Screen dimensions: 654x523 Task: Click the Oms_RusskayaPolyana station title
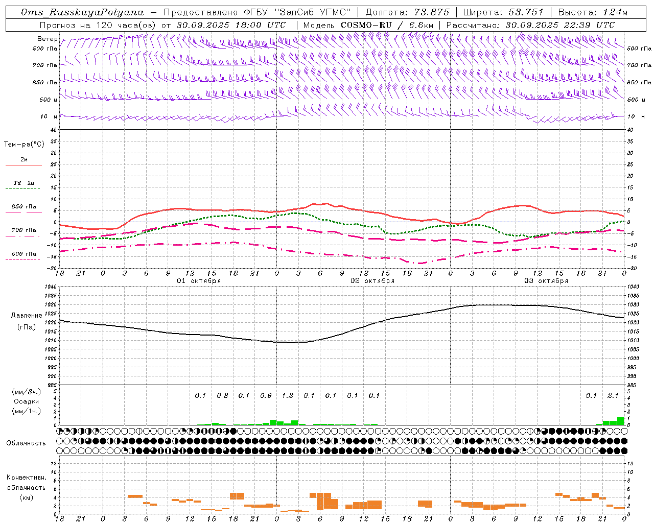83,12
